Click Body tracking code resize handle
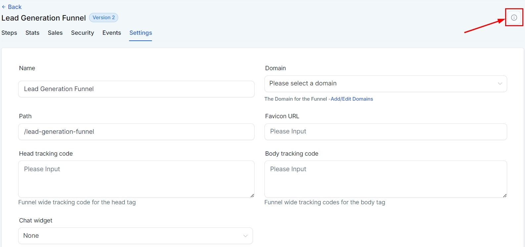525x247 pixels. [504, 195]
